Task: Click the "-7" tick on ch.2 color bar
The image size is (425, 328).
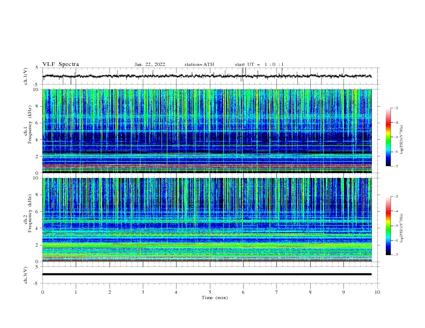Action: [395, 255]
